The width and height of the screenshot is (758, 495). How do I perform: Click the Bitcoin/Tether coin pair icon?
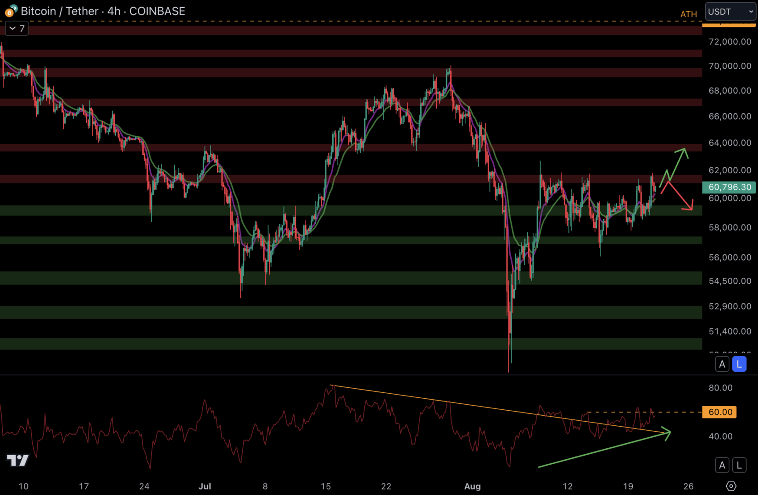pyautogui.click(x=10, y=11)
